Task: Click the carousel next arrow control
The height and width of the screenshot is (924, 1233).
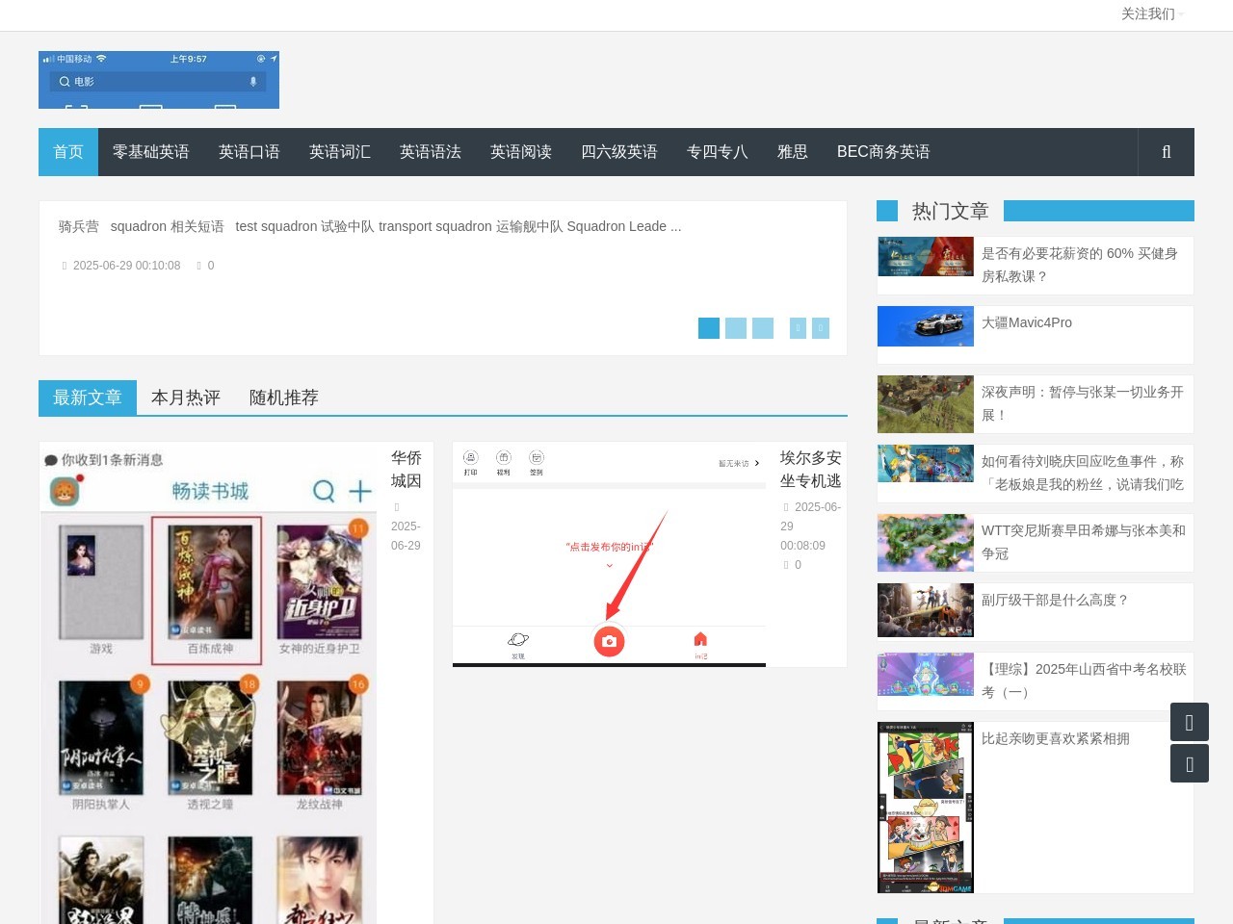Action: pyautogui.click(x=820, y=328)
